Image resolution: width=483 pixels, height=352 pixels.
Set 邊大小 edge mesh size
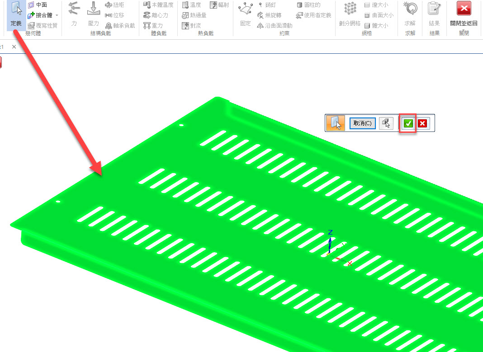(x=376, y=5)
